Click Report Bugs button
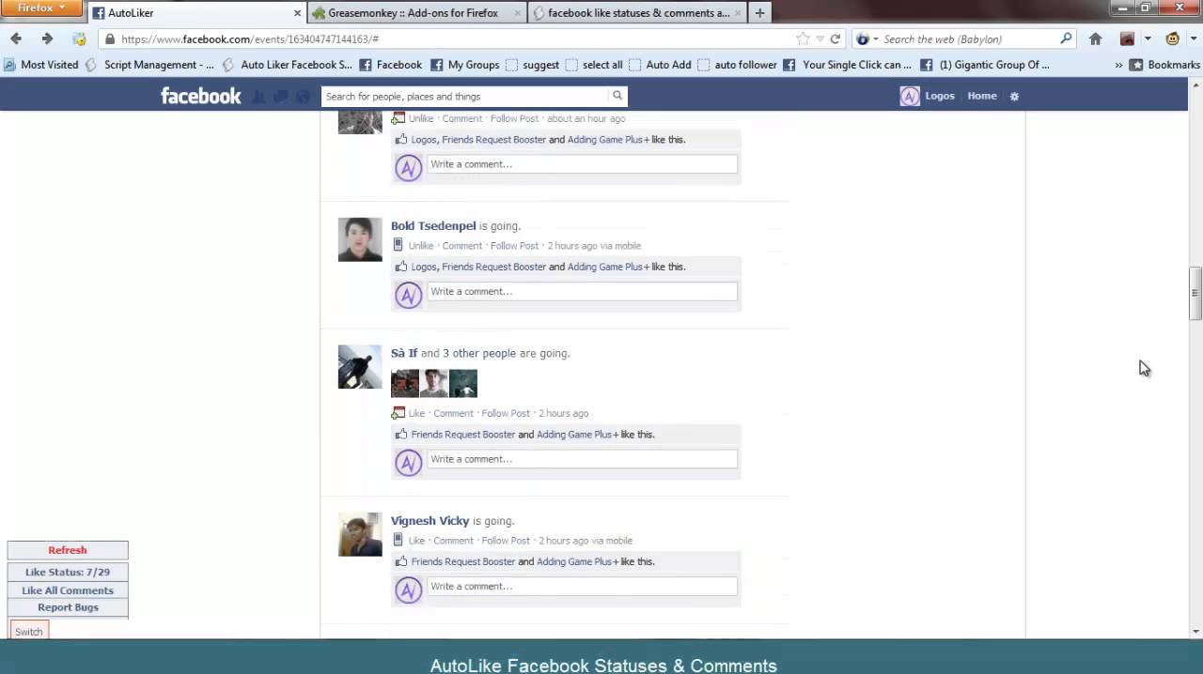 [x=68, y=607]
